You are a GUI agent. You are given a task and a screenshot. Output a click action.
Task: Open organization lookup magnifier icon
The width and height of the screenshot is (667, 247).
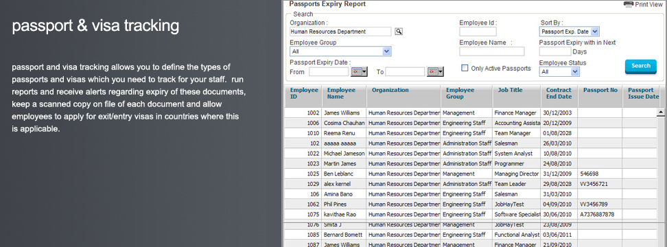[398, 32]
